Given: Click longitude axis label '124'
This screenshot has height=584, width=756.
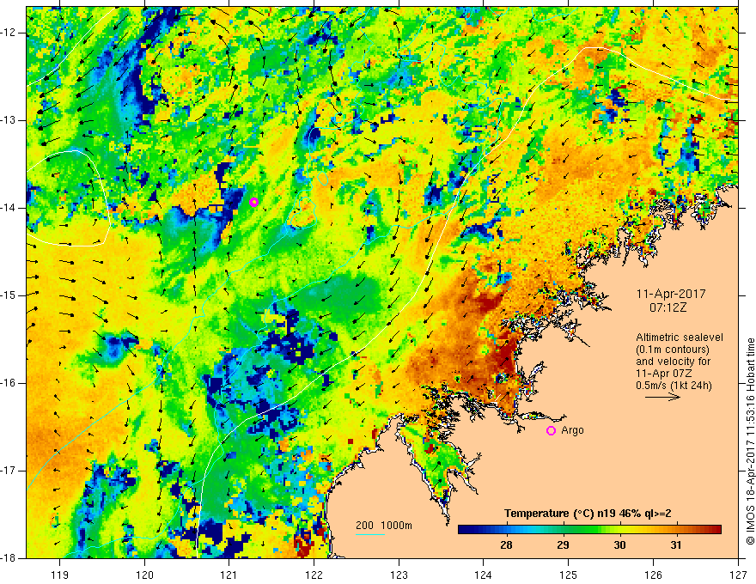Looking at the screenshot, I should point(484,575).
